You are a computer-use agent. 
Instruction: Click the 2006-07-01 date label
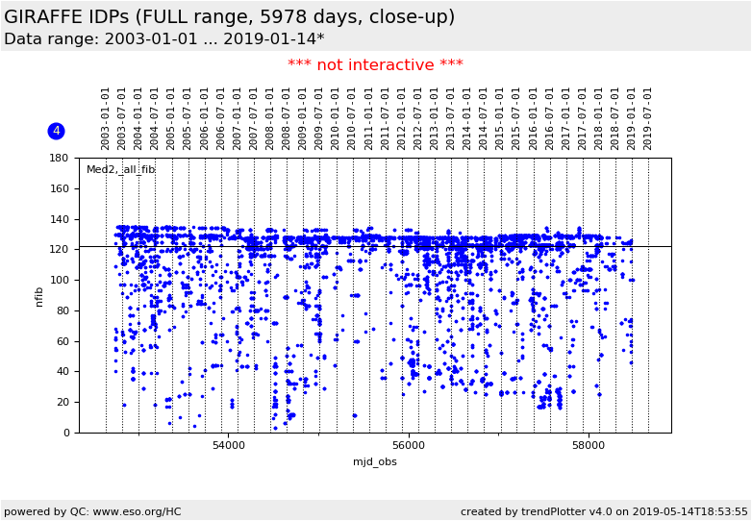(221, 118)
